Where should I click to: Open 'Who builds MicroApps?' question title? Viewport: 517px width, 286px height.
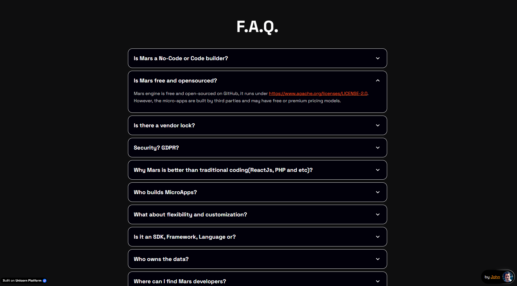pos(165,192)
